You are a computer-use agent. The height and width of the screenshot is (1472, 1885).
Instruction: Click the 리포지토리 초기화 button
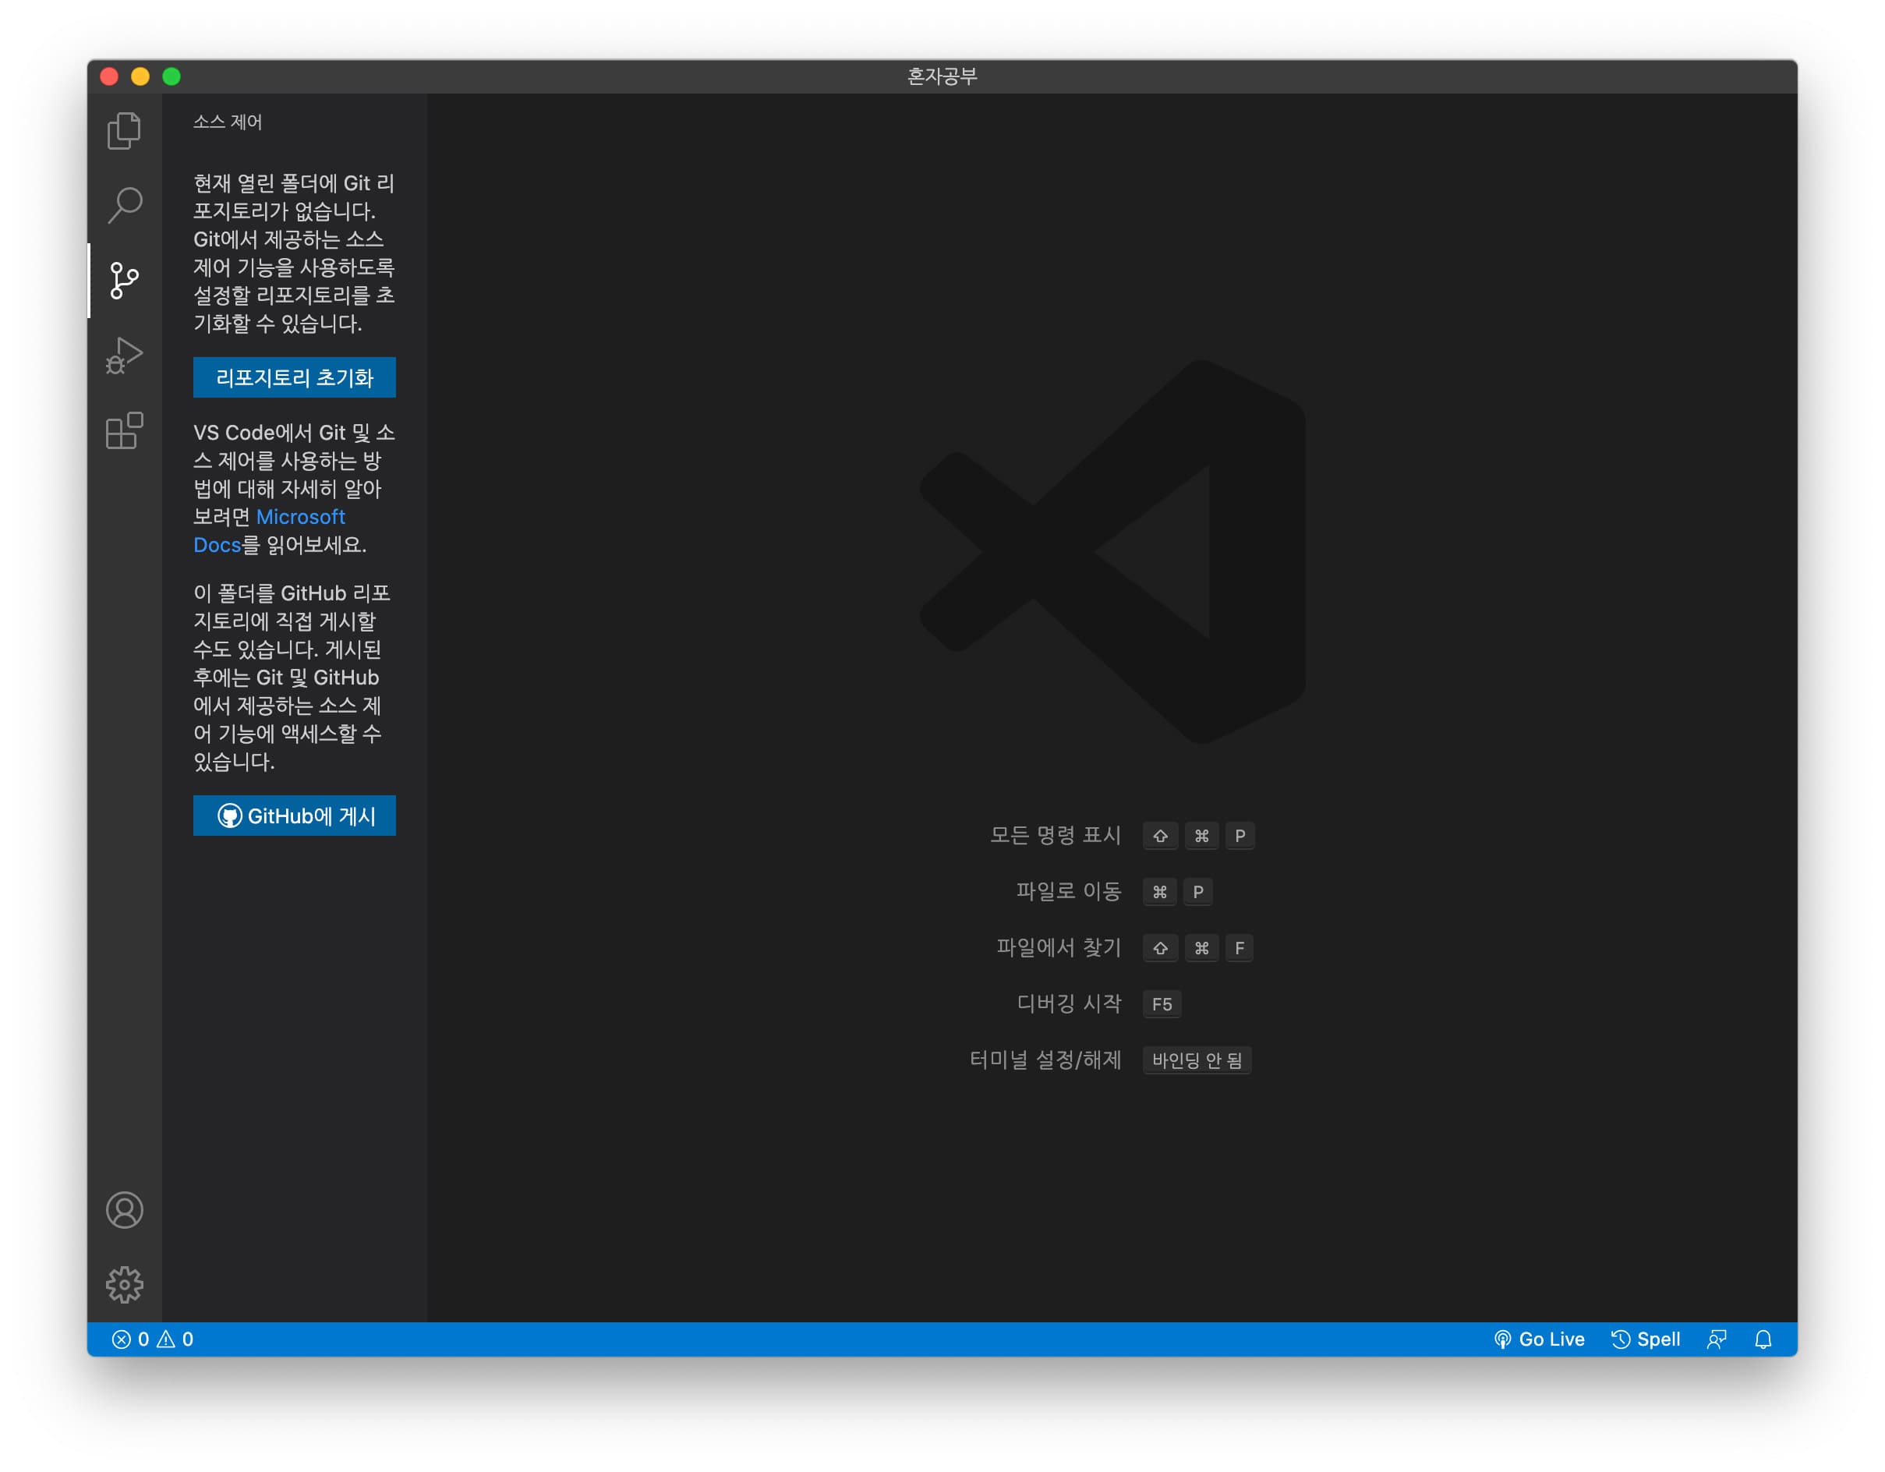point(295,377)
